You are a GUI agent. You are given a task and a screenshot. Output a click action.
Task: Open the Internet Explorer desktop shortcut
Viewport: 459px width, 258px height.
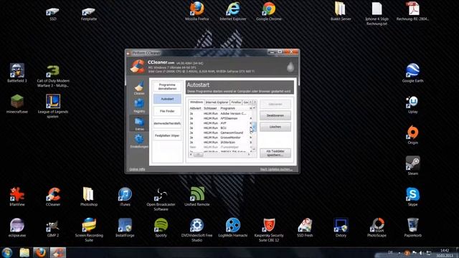click(x=233, y=11)
